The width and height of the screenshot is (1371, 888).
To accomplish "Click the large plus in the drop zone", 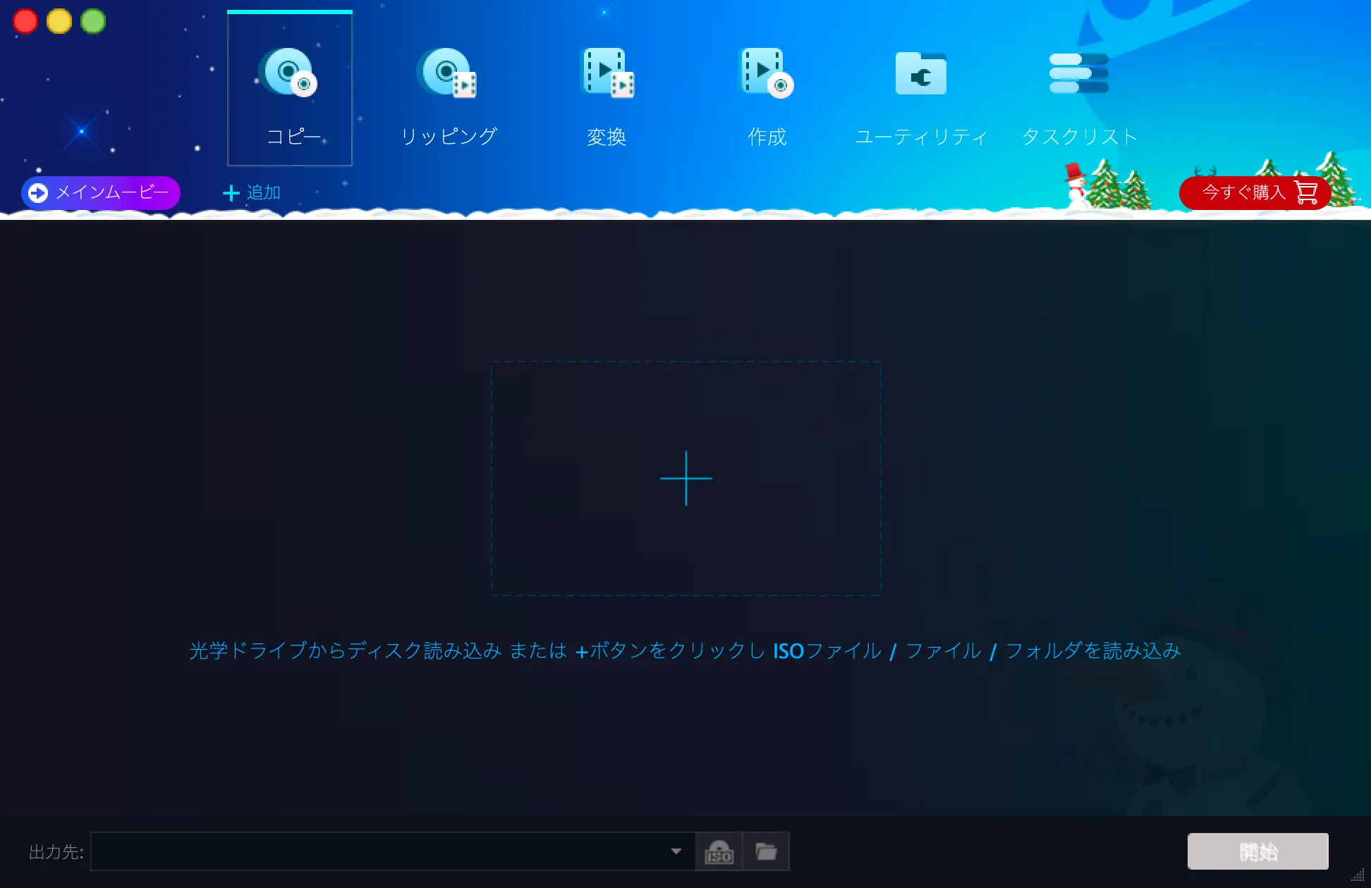I will pos(686,479).
